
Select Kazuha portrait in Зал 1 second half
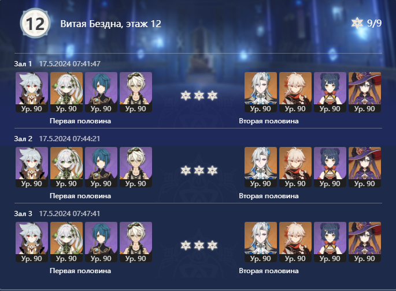(x=295, y=92)
